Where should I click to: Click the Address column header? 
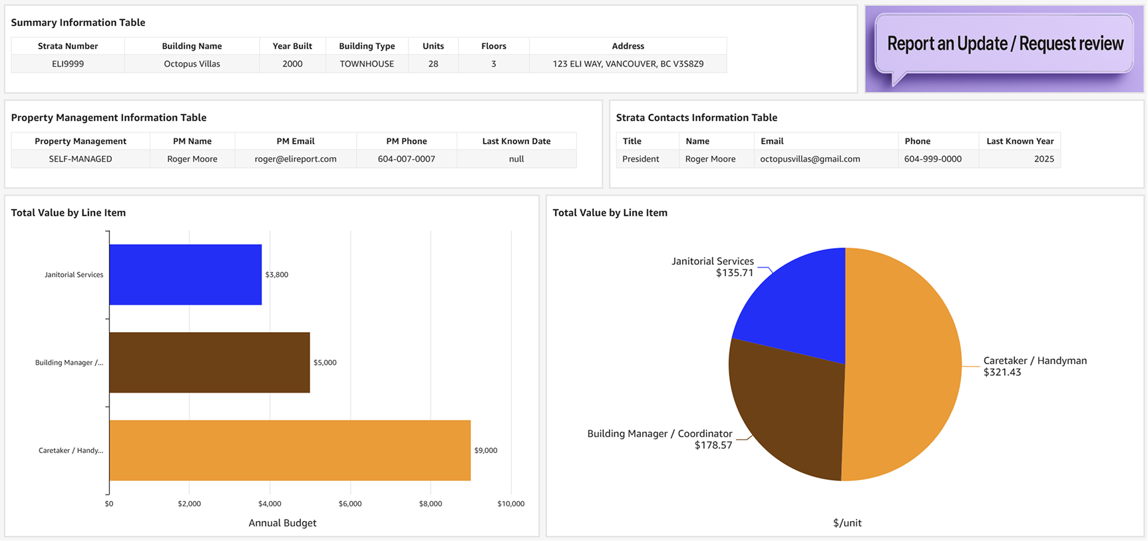pyautogui.click(x=628, y=46)
